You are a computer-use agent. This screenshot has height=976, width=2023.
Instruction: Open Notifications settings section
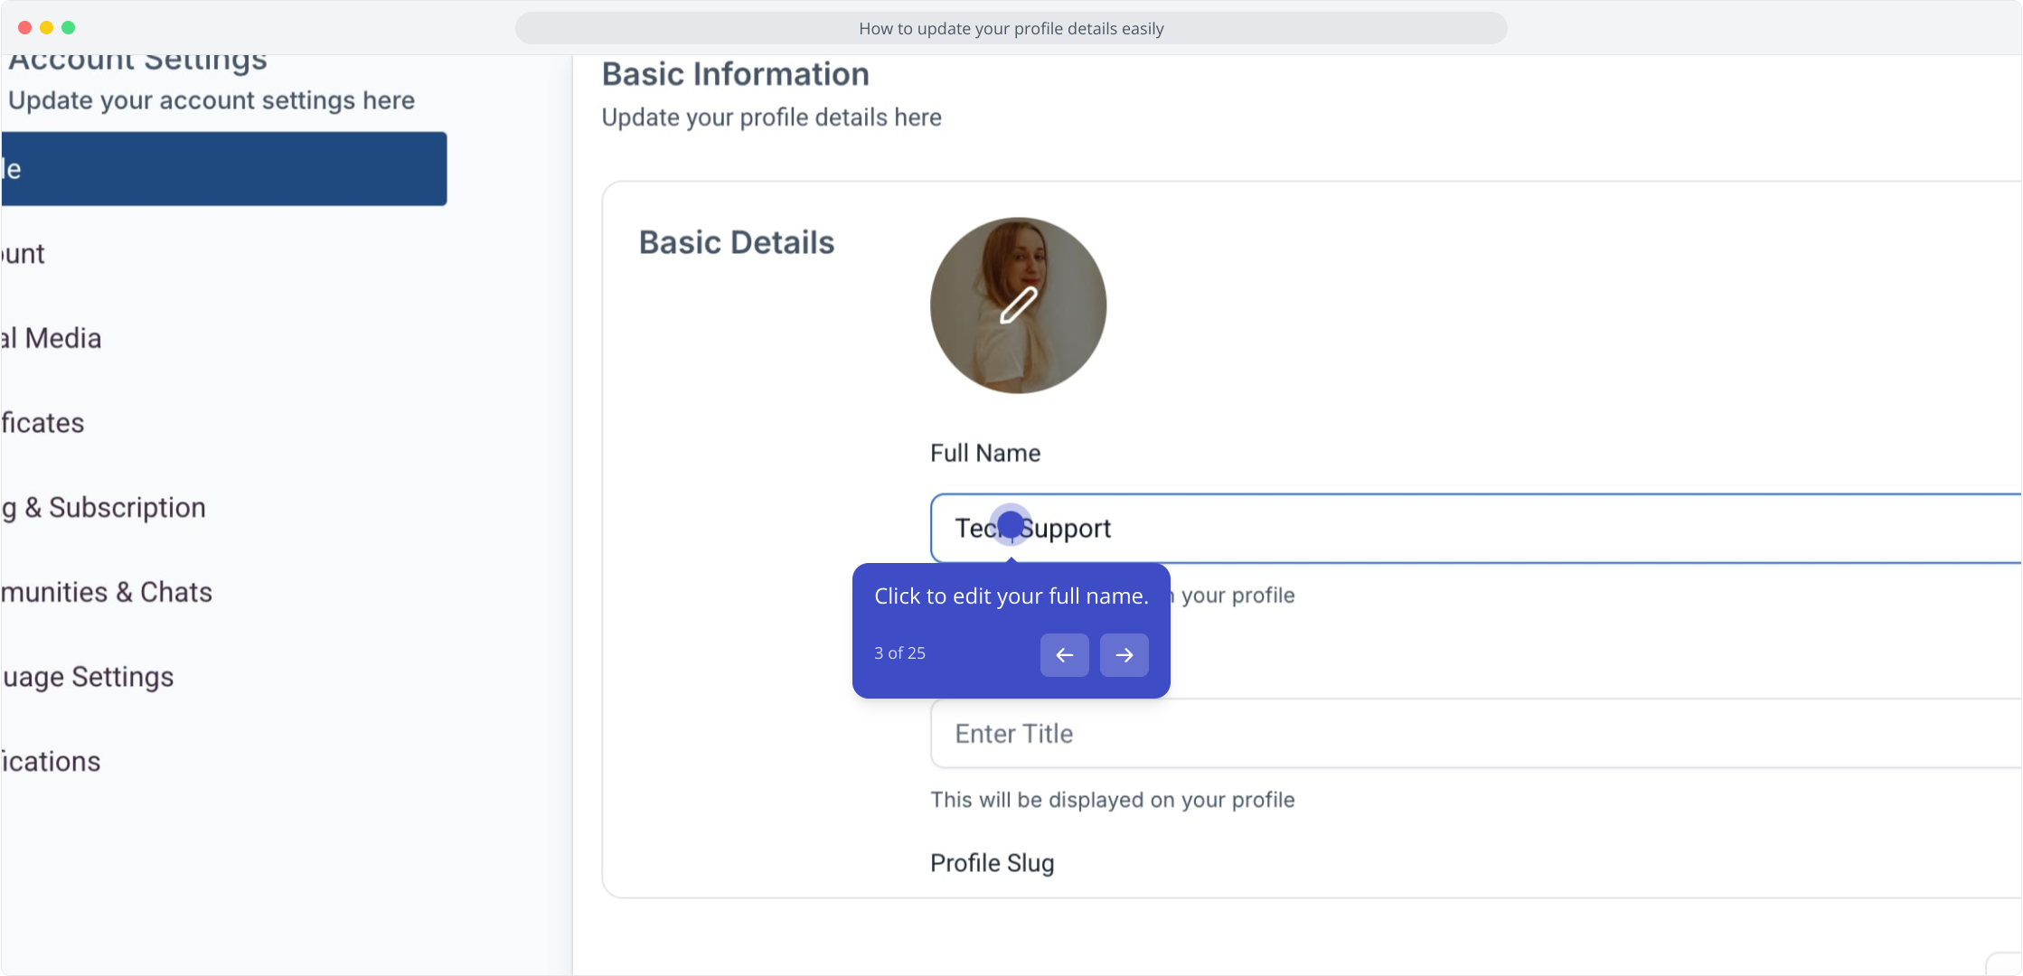click(51, 762)
